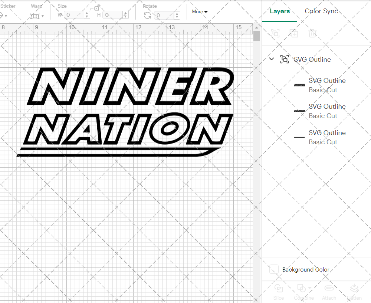Screen dimensions: 371x303
Task: Open the Background Color swatch
Action: click(x=274, y=269)
